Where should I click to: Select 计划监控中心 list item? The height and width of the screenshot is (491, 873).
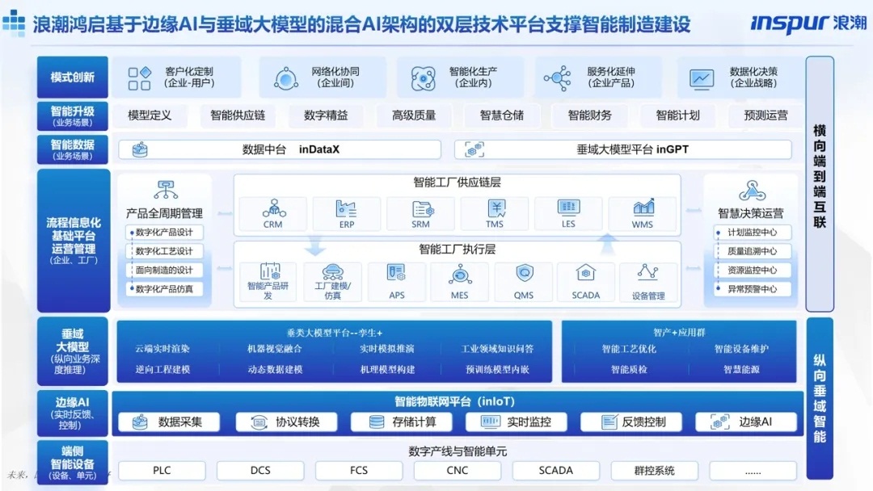click(753, 233)
